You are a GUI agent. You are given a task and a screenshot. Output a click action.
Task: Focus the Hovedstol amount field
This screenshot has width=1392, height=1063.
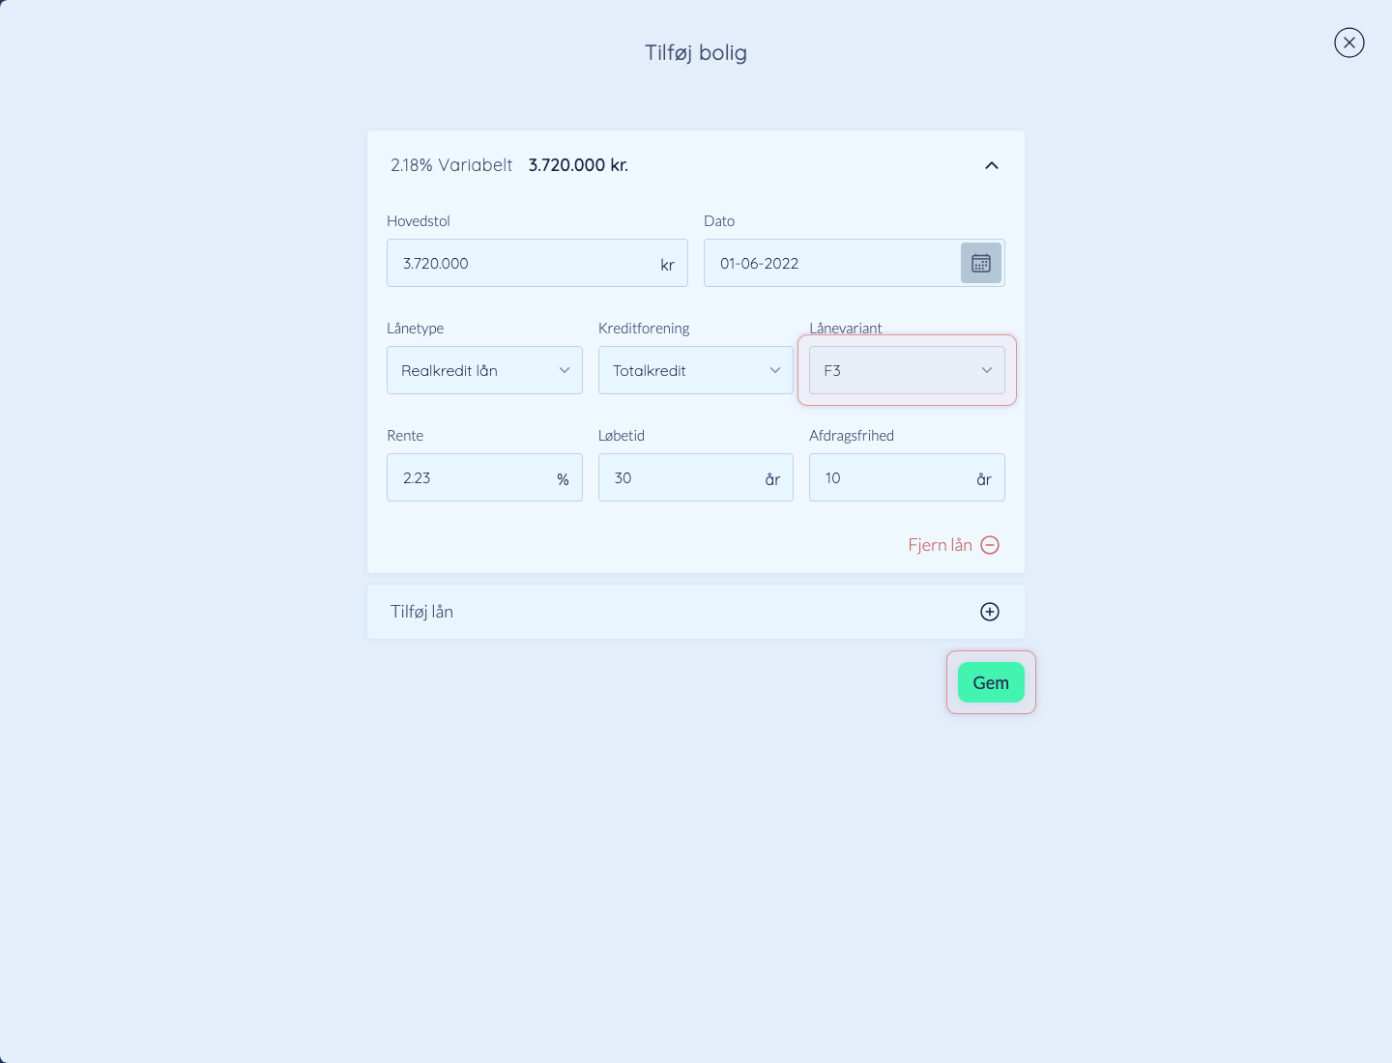pyautogui.click(x=537, y=263)
